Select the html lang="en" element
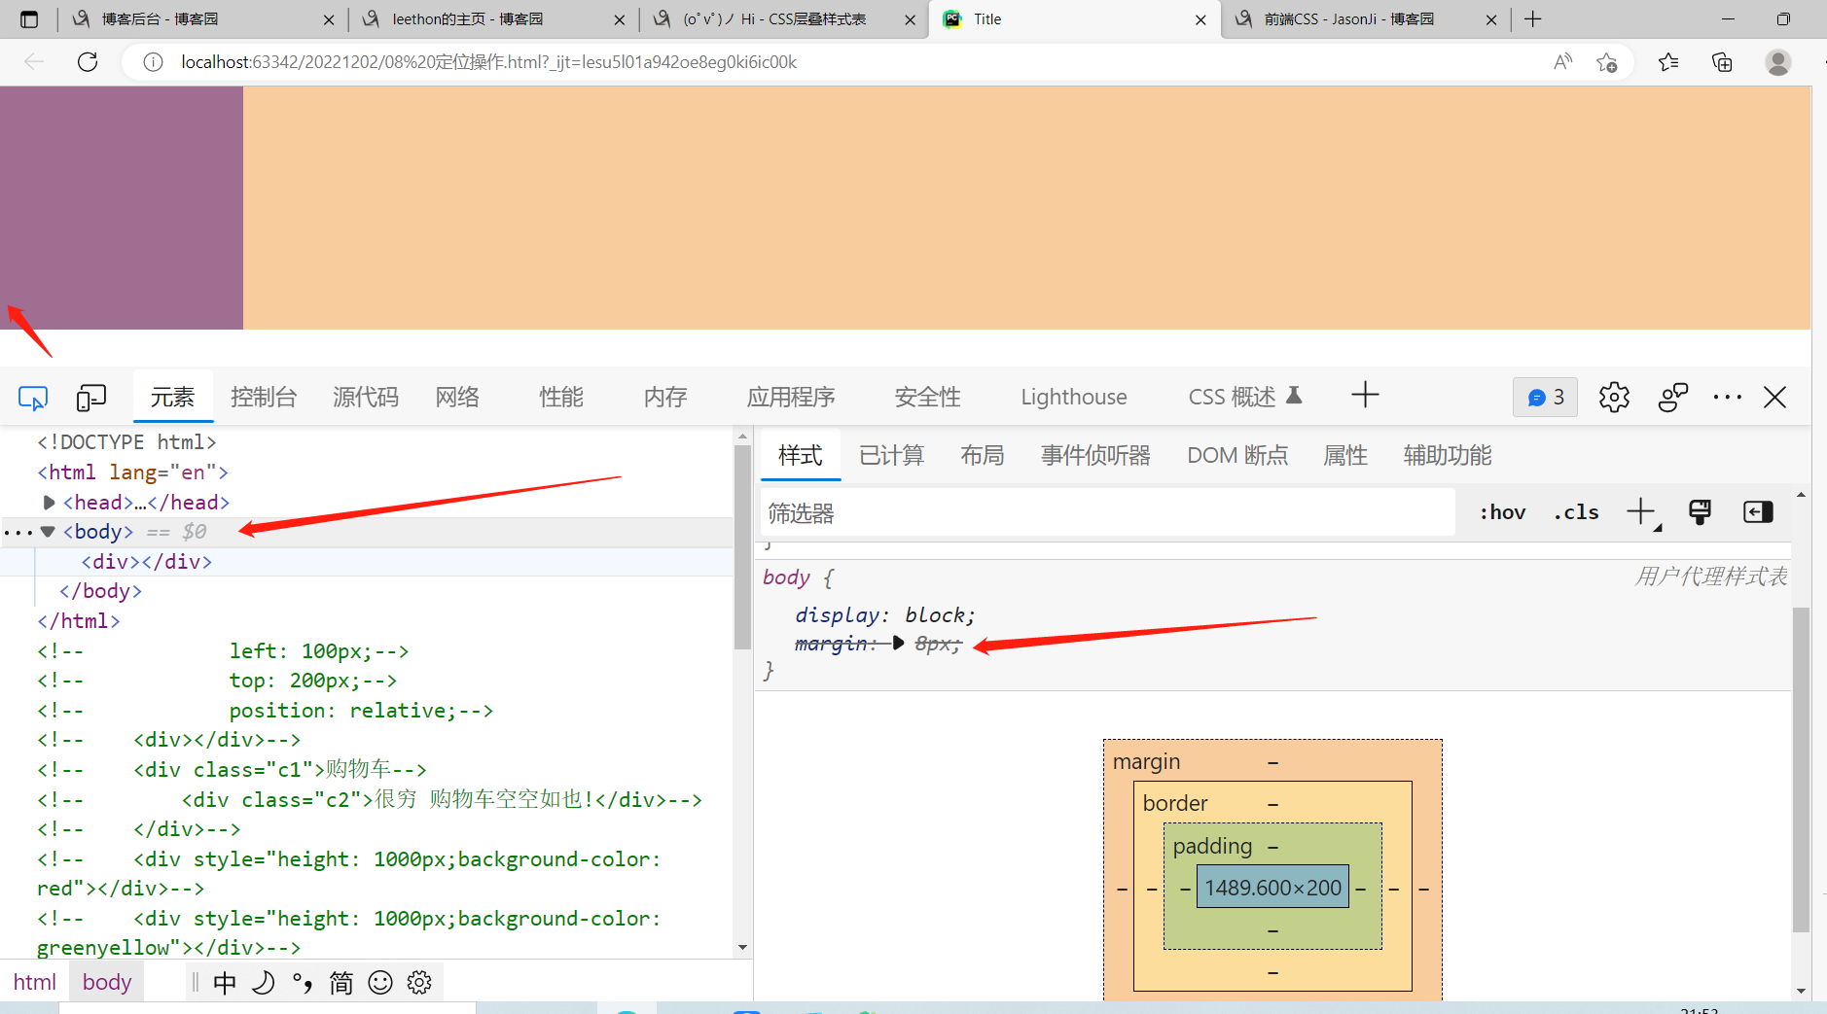Viewport: 1827px width, 1014px height. click(133, 472)
